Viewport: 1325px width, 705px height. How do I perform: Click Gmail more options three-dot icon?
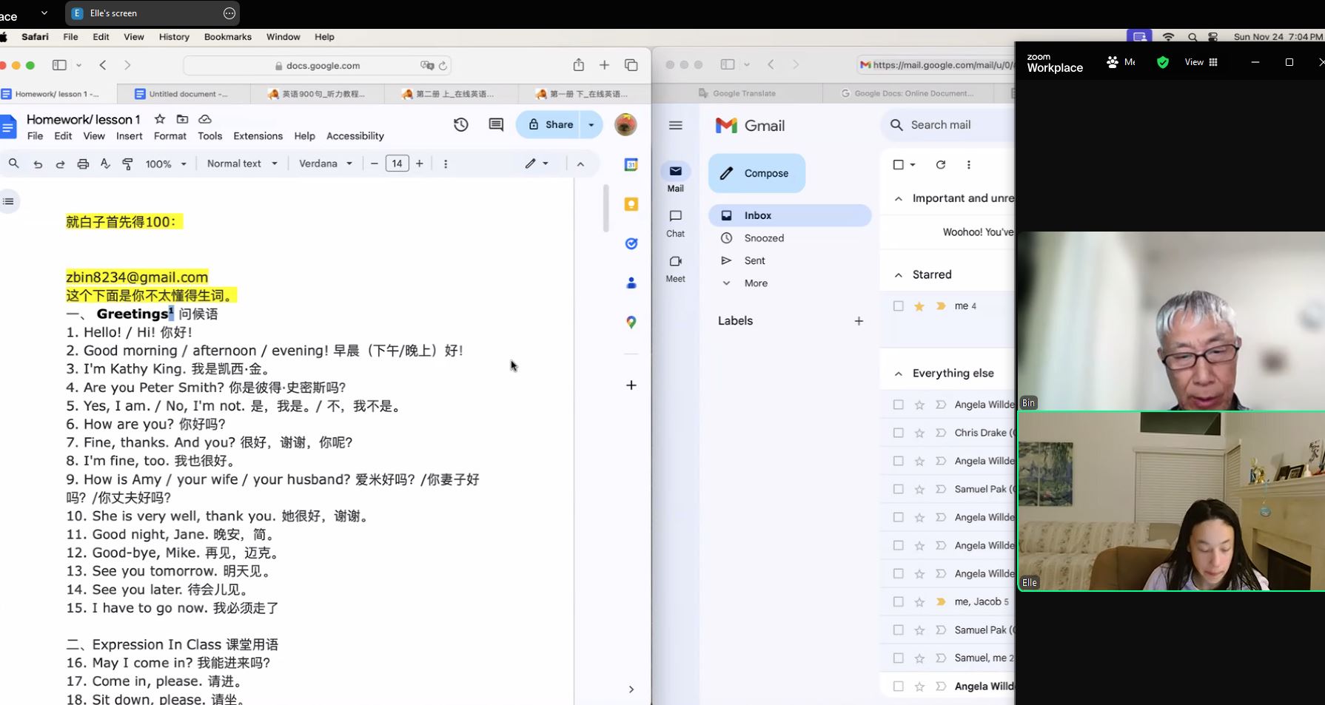tap(968, 165)
